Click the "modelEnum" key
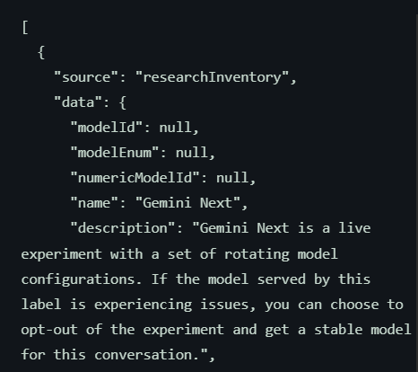Image resolution: width=418 pixels, height=372 pixels. click(115, 153)
